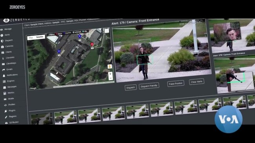Select the blue marker near the legend

(x=80, y=36)
